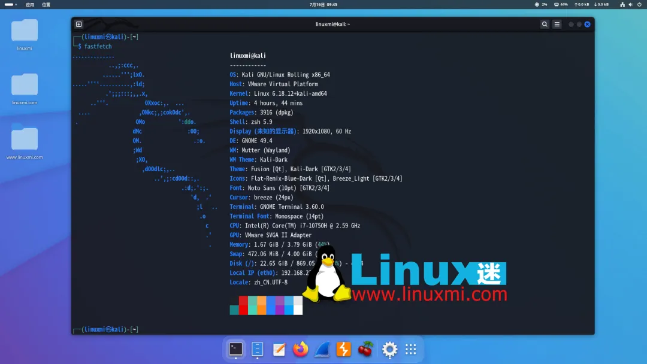Click the 'Memory: 1.67 GiB / 3.79 GiB' line
This screenshot has height=364, width=647.
tap(279, 245)
